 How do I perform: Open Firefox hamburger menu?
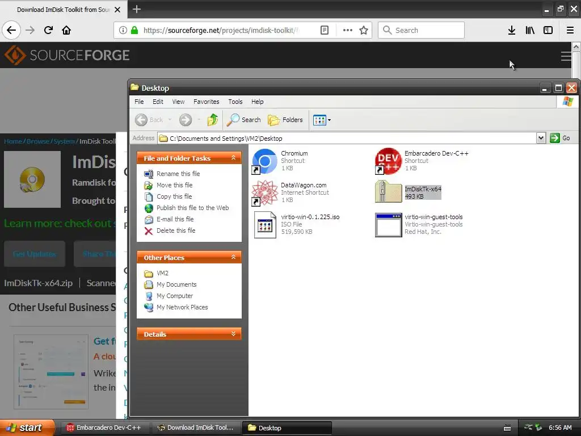tap(570, 30)
